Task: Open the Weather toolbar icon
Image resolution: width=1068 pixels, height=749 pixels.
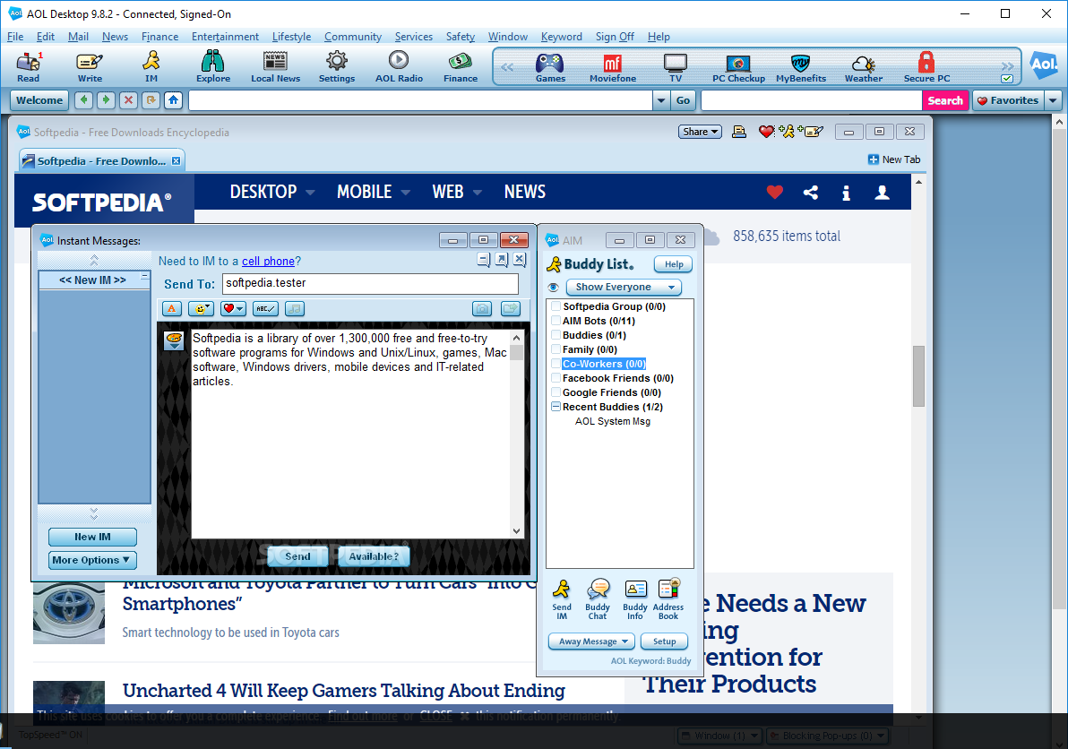Action: [862, 63]
